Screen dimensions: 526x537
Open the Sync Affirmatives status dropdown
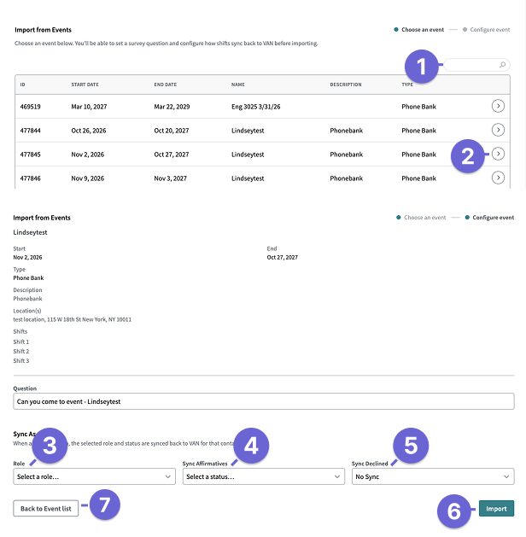263,476
